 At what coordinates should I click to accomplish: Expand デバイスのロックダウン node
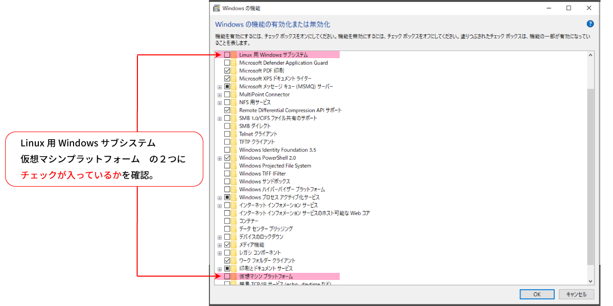click(220, 237)
